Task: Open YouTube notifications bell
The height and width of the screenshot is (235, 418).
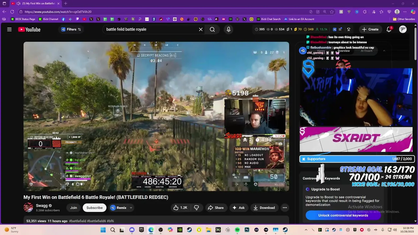Action: 389,29
